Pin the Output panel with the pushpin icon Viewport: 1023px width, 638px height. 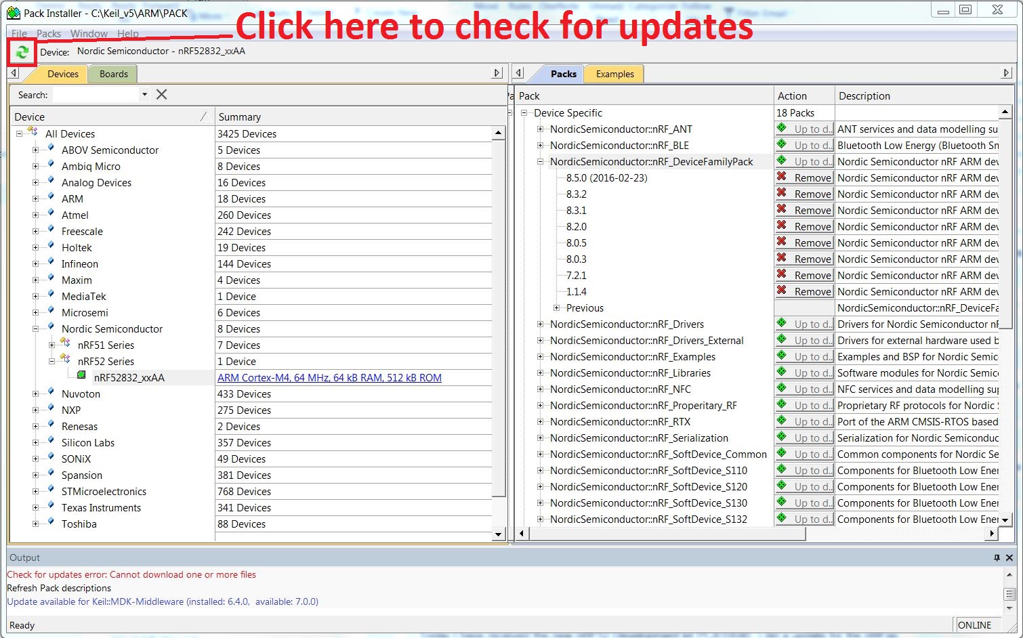click(x=997, y=557)
